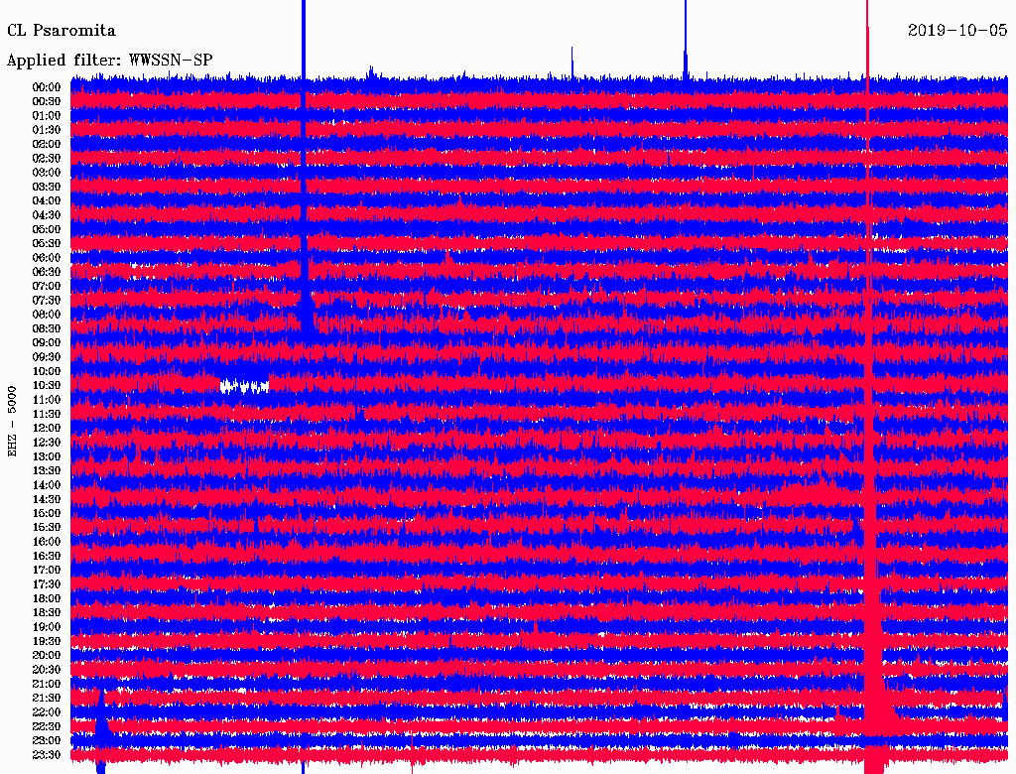This screenshot has width=1016, height=774.
Task: Click the 01:30 time label
Action: pyautogui.click(x=47, y=130)
